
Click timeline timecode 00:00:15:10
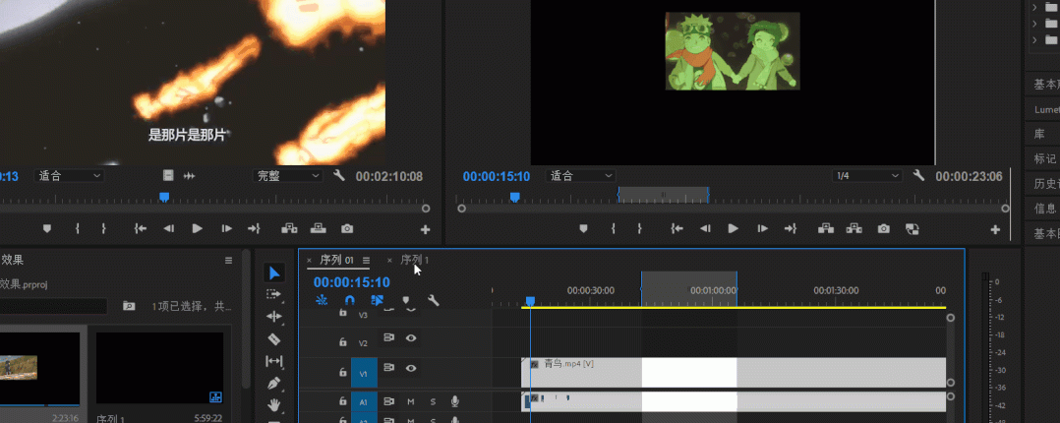(352, 282)
